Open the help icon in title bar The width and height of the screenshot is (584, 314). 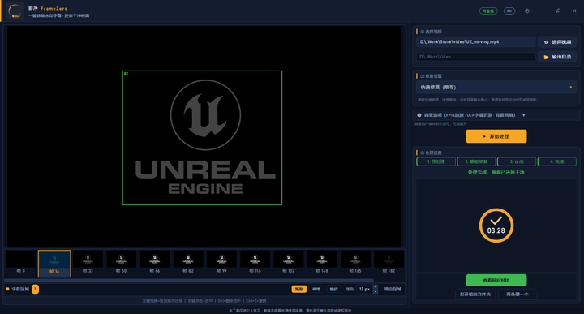(527, 11)
